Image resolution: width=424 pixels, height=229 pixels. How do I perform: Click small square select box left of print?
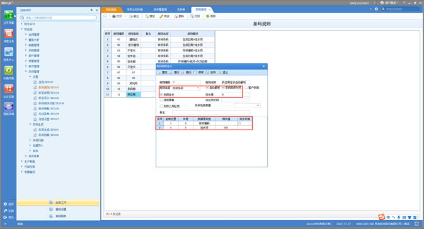pos(105,16)
